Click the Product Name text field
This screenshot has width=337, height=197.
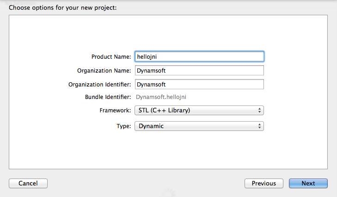coord(199,56)
